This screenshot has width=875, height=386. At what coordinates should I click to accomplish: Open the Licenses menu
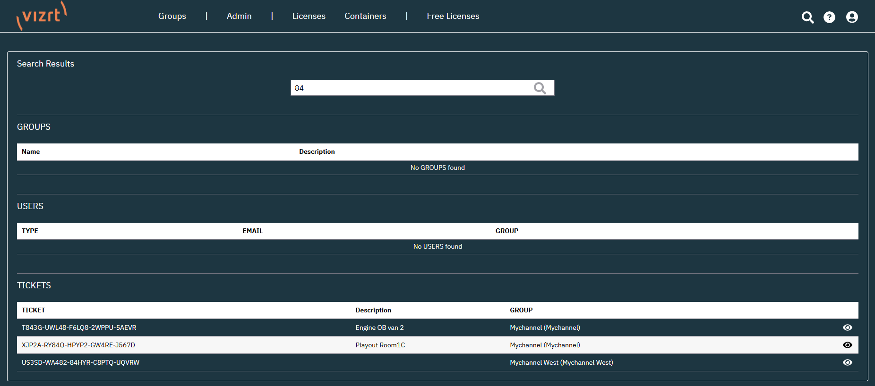(309, 16)
